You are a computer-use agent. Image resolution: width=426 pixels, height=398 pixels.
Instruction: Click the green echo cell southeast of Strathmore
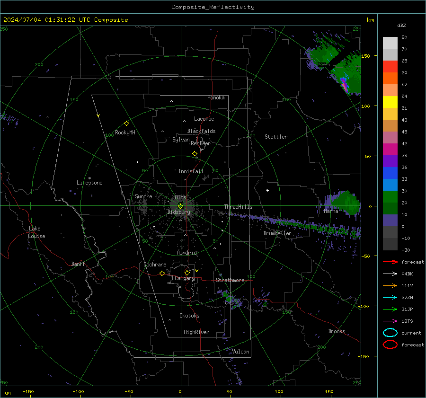(x=228, y=297)
